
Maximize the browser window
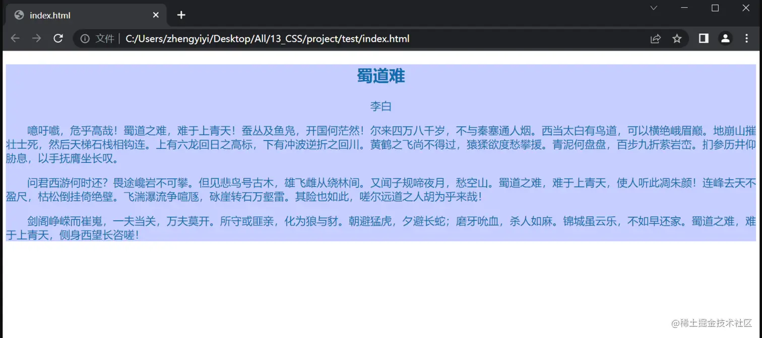(715, 8)
